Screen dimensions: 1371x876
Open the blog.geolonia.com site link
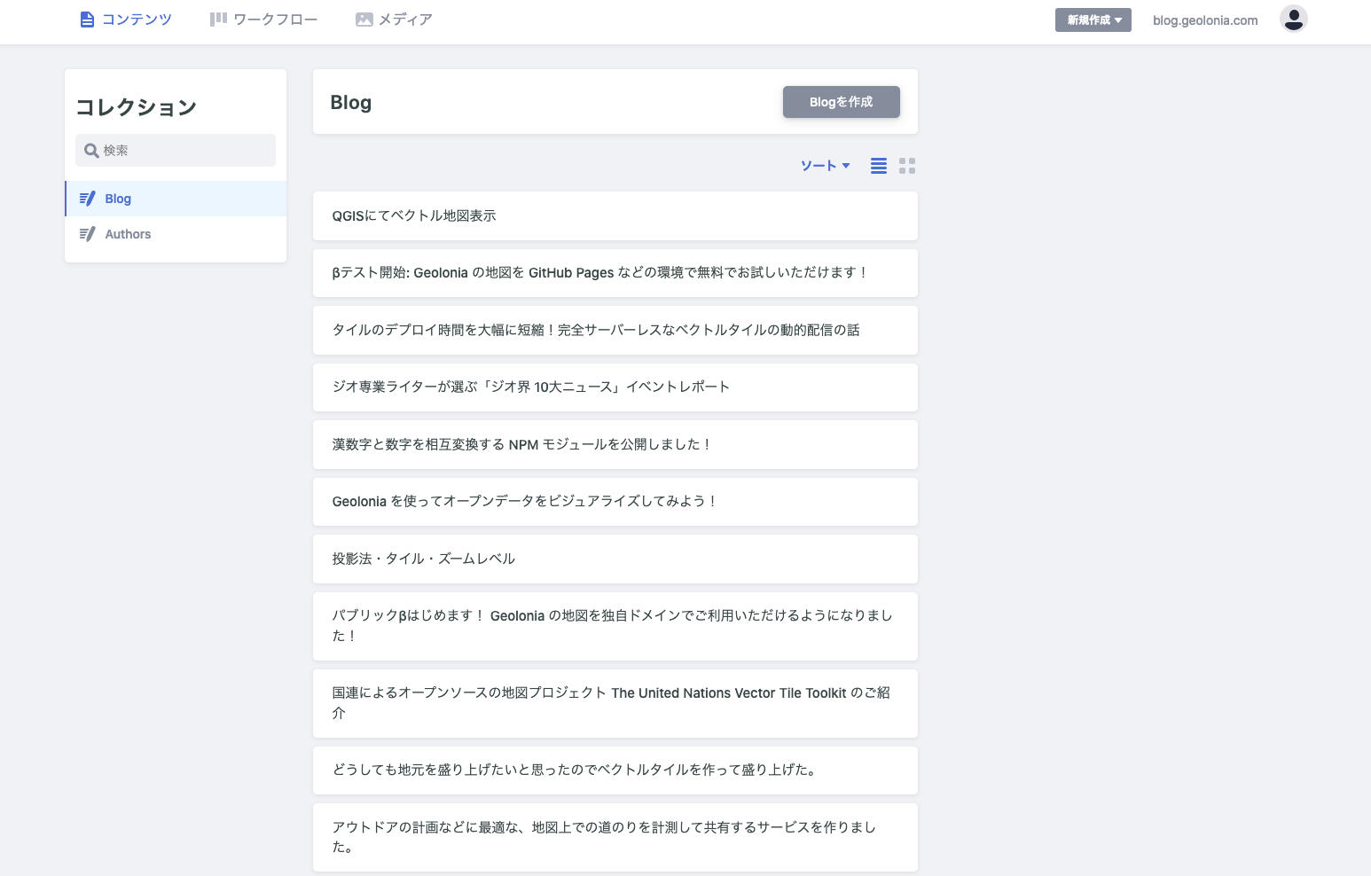(1204, 20)
